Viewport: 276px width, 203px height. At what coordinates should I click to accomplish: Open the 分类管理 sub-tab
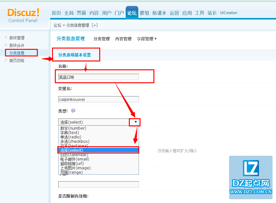pos(101,39)
